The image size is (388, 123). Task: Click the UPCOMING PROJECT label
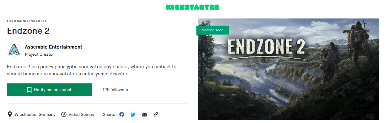(x=27, y=21)
